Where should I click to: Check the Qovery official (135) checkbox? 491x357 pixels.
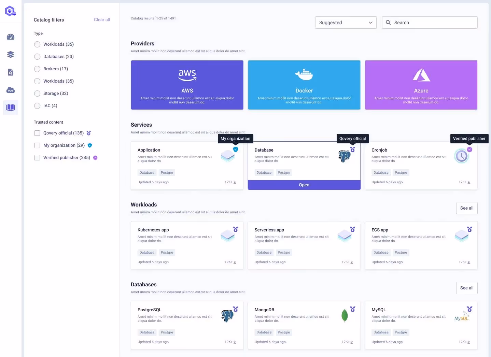click(x=37, y=133)
